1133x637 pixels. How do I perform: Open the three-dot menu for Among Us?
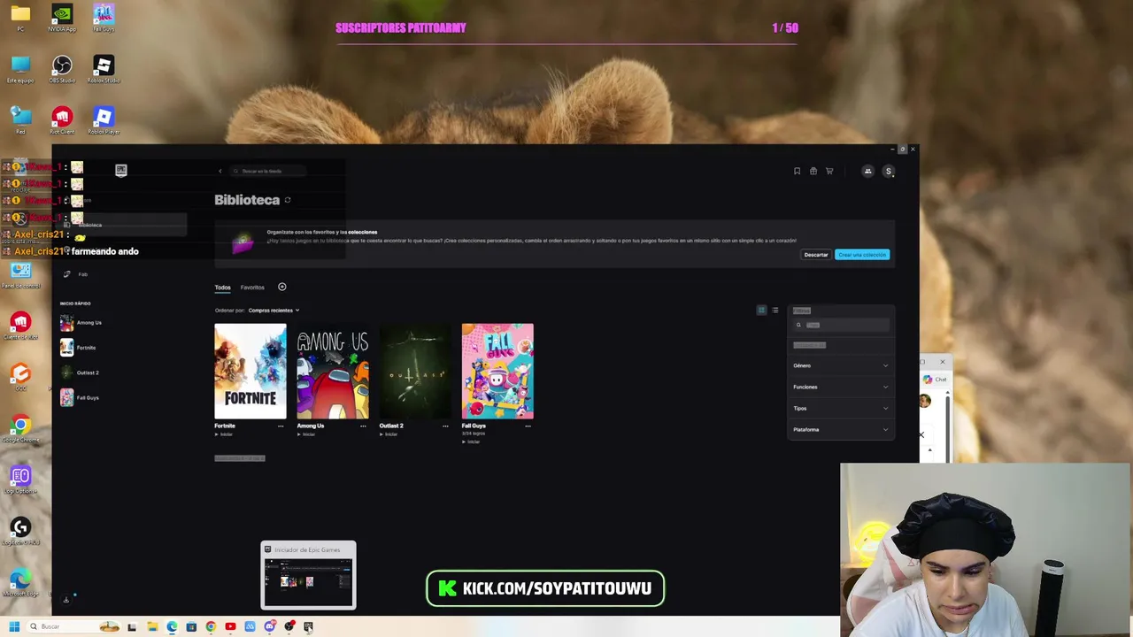[363, 426]
